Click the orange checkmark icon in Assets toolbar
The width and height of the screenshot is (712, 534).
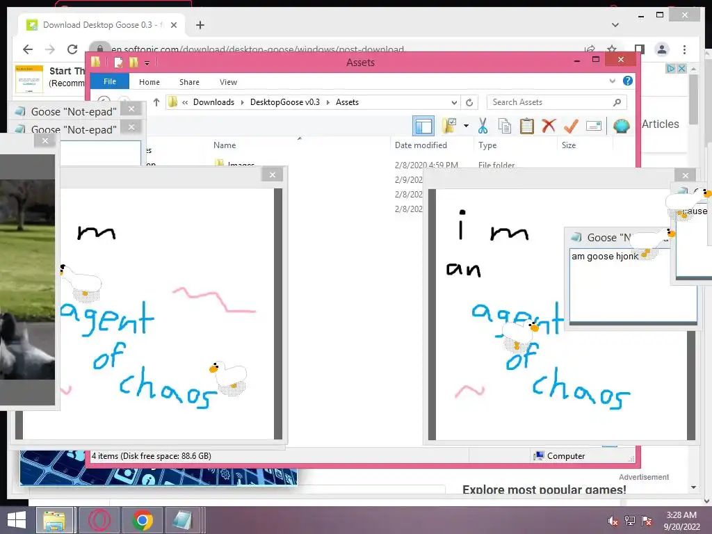571,126
